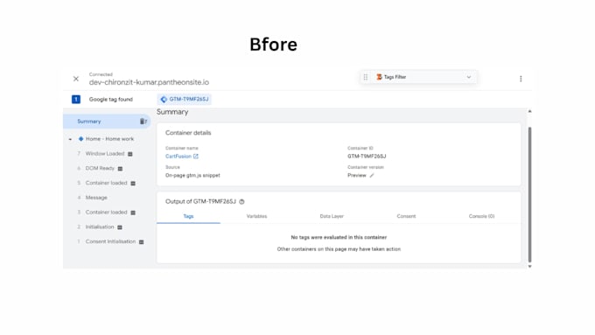Select the Consent Initialisation event
595x335 pixels.
[x=110, y=241]
